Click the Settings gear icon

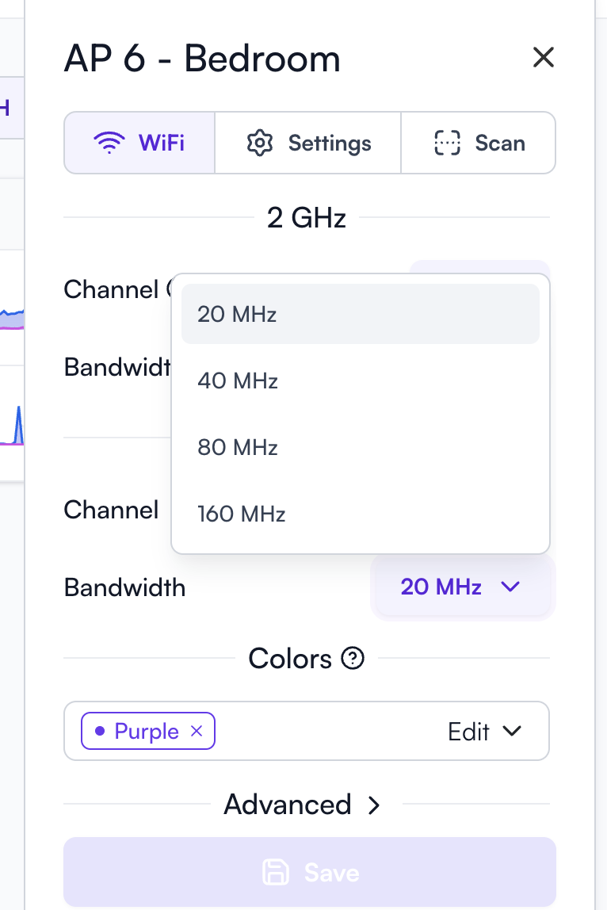click(x=259, y=143)
